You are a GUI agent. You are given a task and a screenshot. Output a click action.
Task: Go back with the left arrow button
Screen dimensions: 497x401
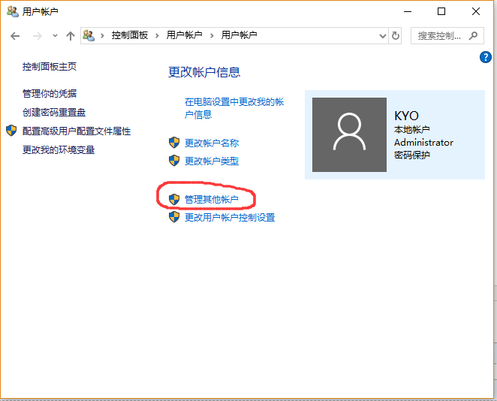[15, 36]
